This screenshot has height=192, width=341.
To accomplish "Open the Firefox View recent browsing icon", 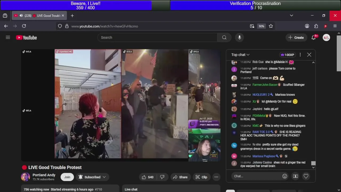I will (x=5, y=16).
